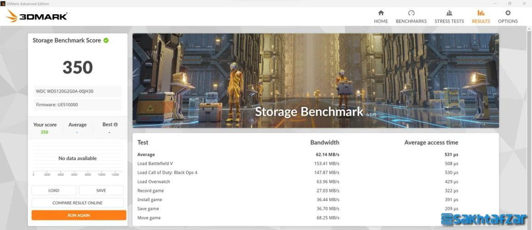Click the 322 µs access time value
Screen dimensions: 532x230
[451, 191]
